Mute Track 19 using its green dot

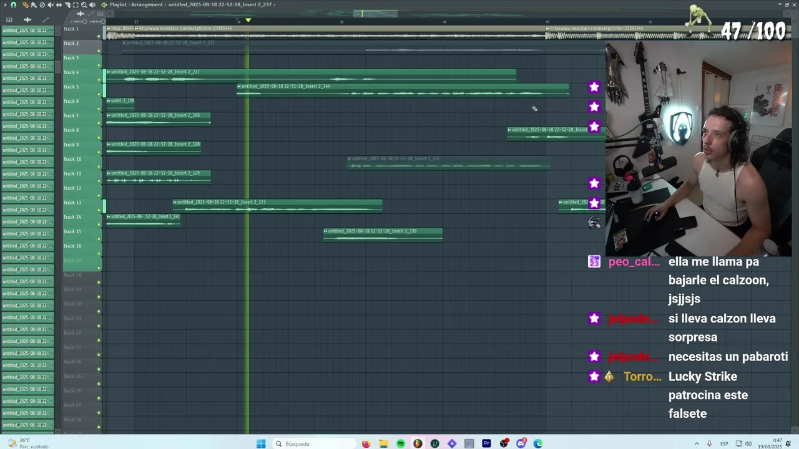99,297
